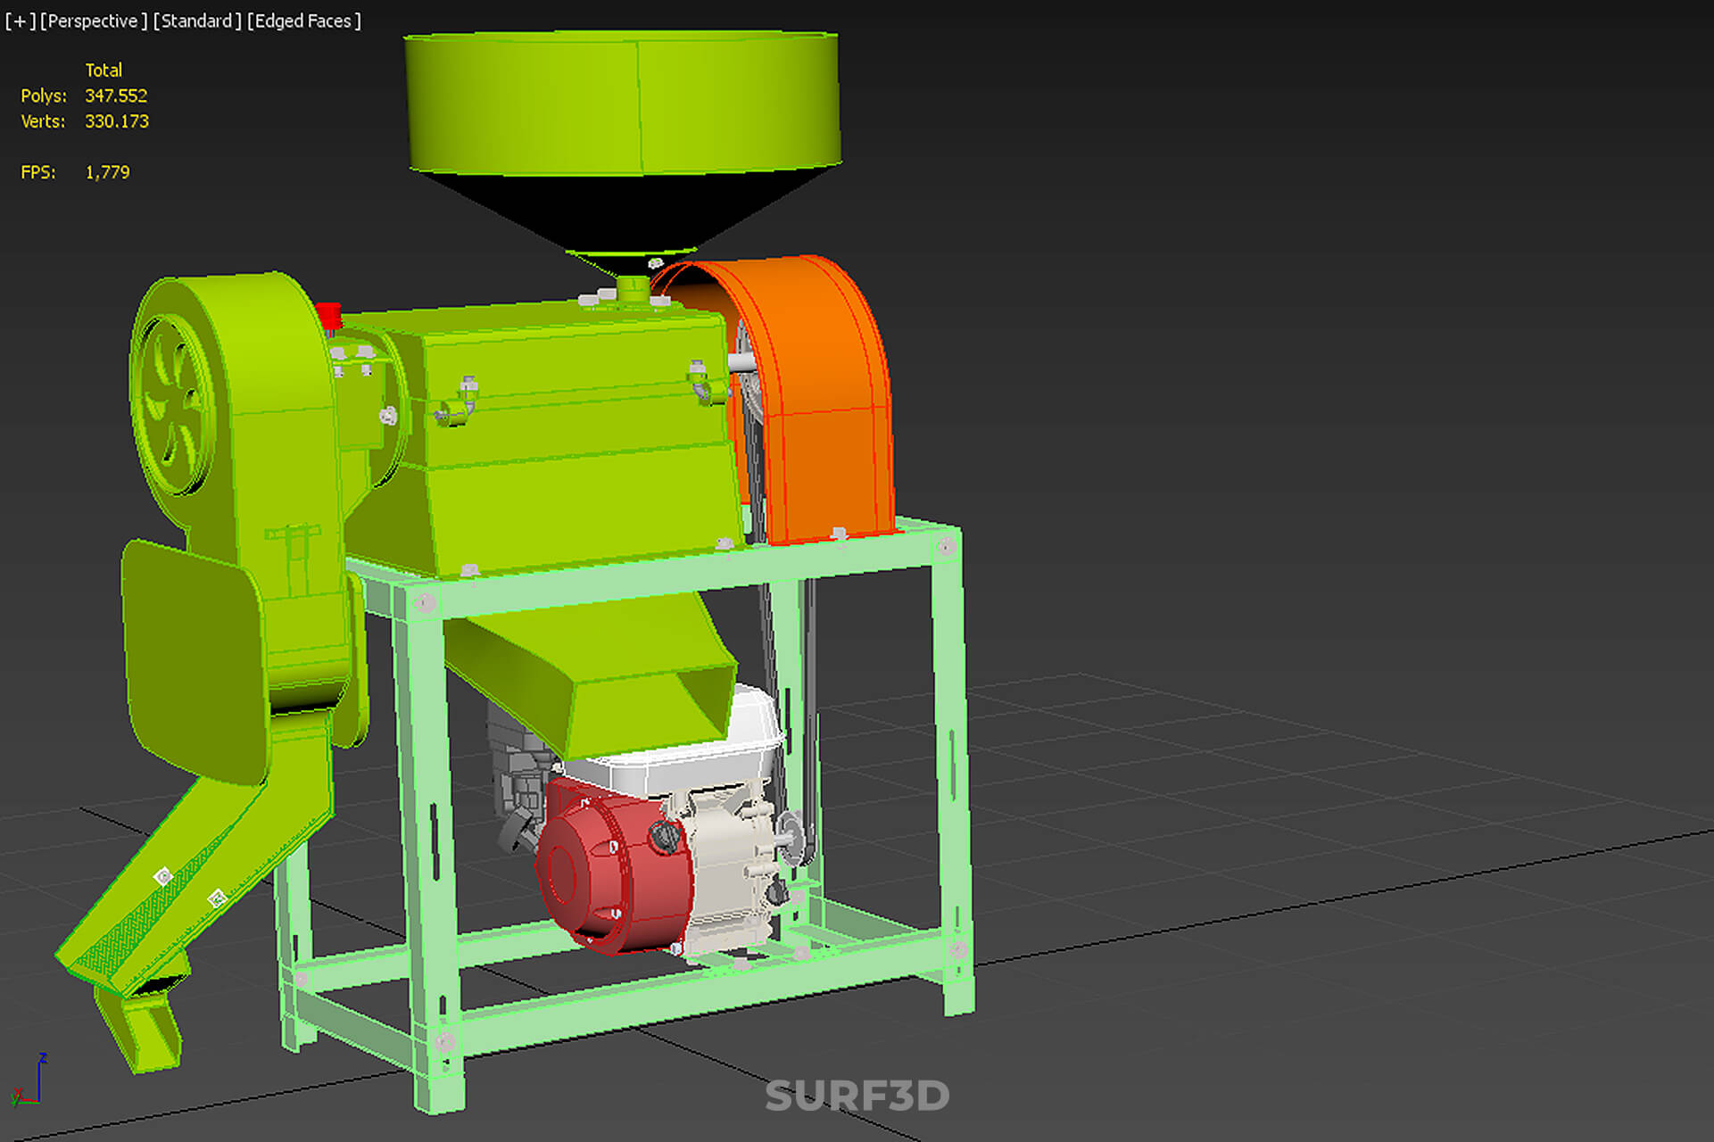Open the [Perspective] view menu
The height and width of the screenshot is (1142, 1714).
94,21
